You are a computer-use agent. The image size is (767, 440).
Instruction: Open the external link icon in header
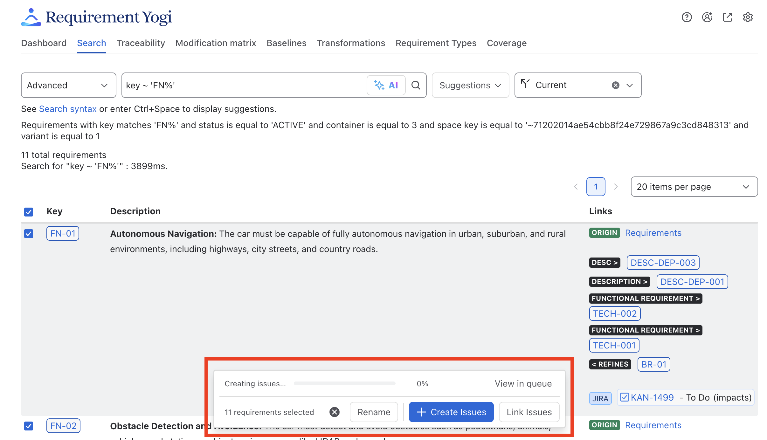tap(727, 17)
